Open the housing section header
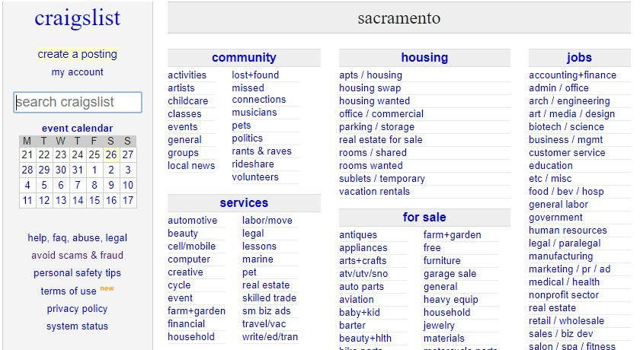 [424, 58]
